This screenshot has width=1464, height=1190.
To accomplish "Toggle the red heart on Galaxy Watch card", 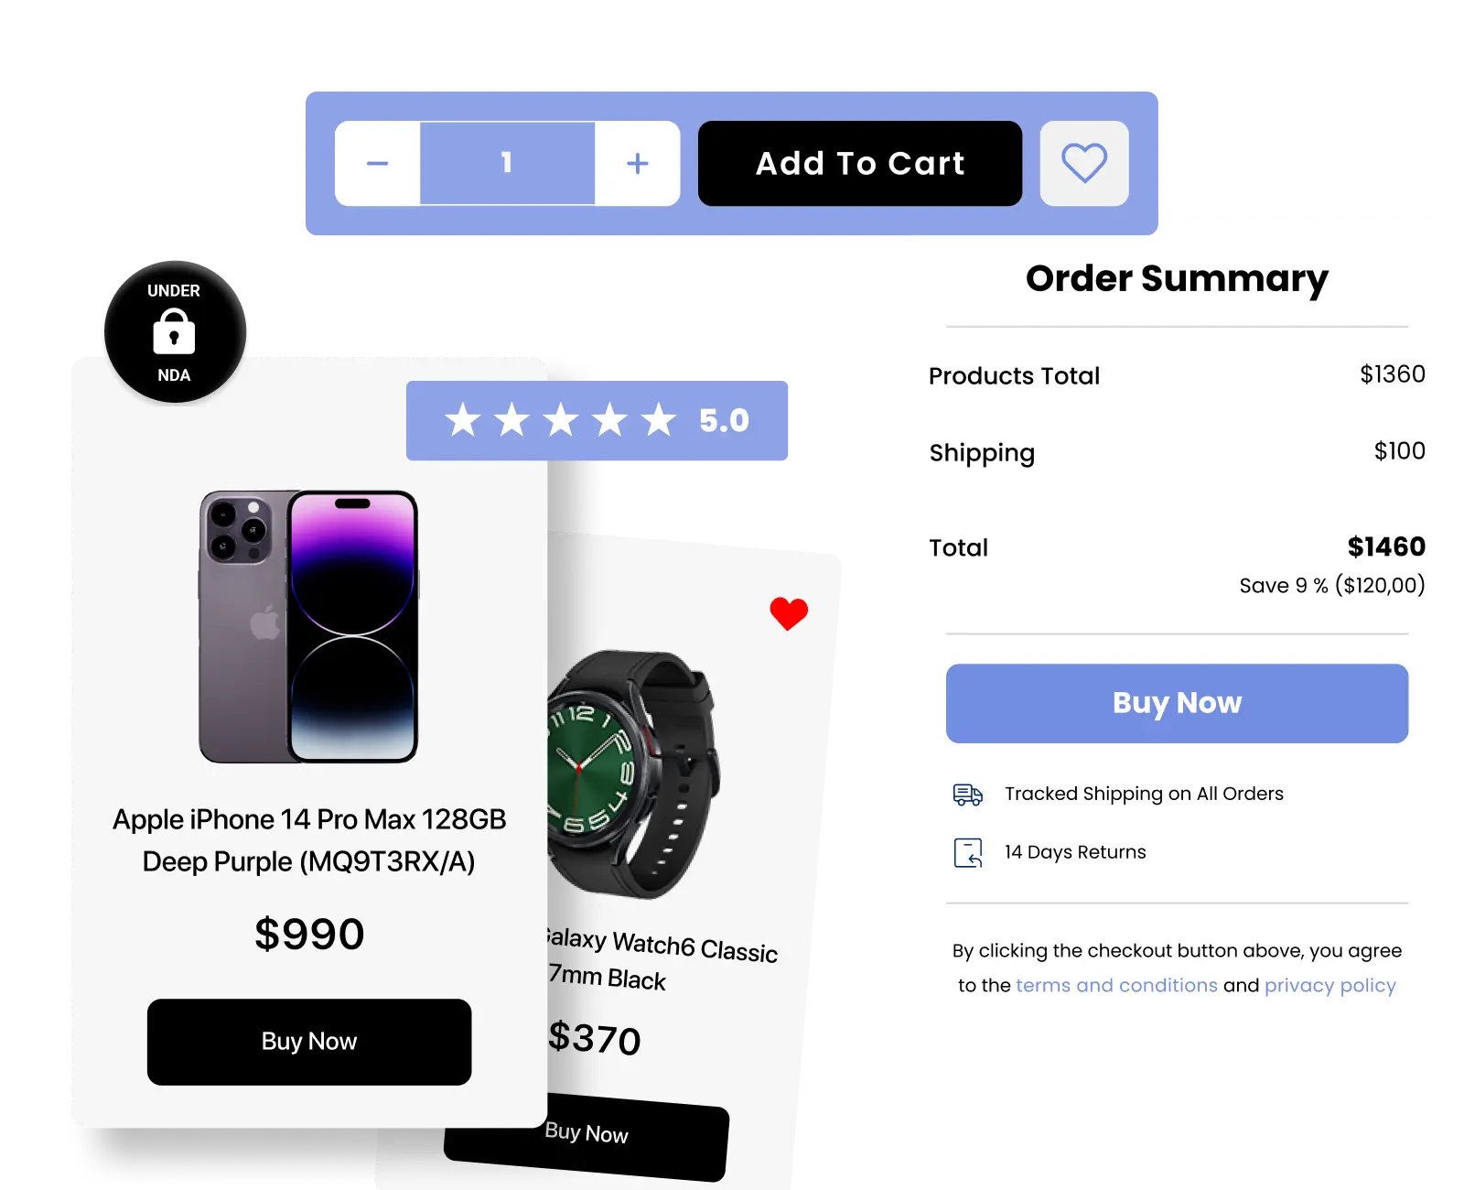I will tap(789, 613).
